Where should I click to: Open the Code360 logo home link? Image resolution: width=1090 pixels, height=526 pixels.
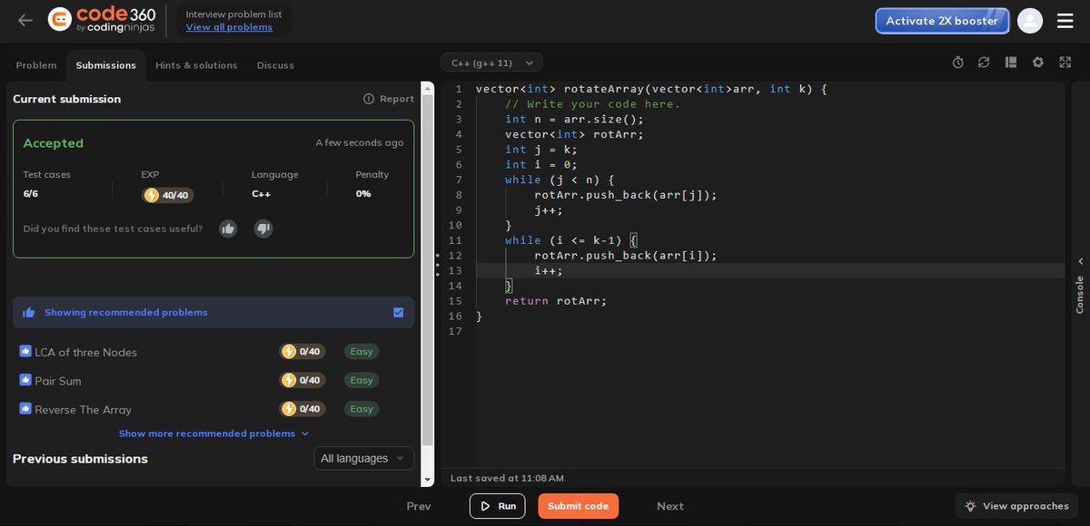click(102, 20)
